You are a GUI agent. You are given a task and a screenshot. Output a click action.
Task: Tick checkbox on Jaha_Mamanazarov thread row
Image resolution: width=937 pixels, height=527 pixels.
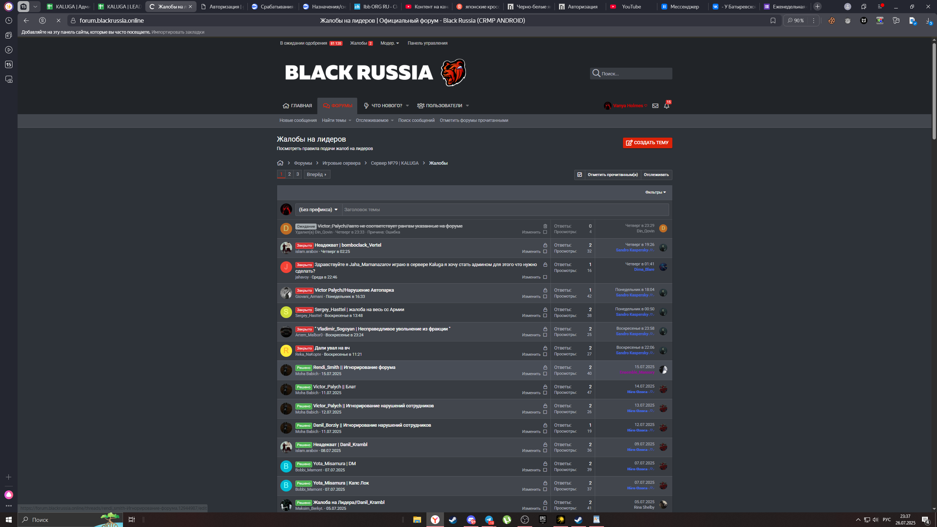pos(545,277)
